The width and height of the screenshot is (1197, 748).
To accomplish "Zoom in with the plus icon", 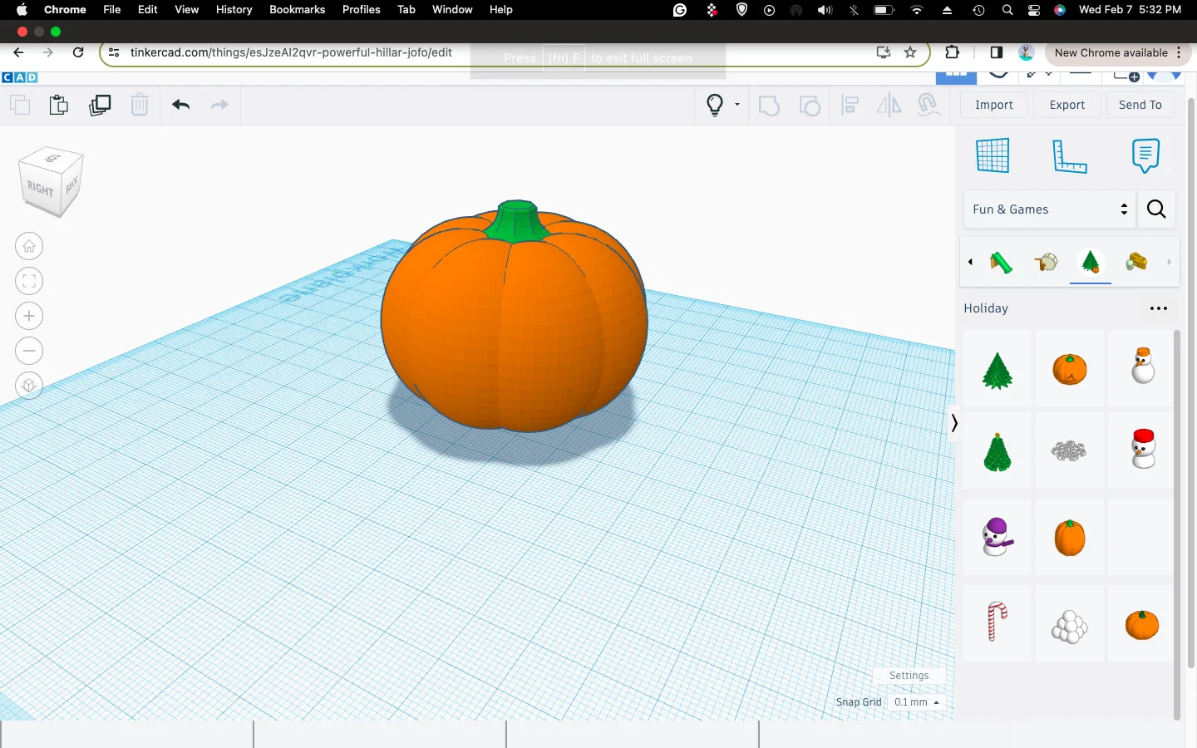I will 29,316.
